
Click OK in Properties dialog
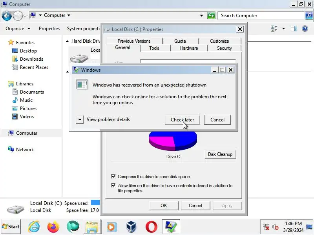[x=164, y=205]
